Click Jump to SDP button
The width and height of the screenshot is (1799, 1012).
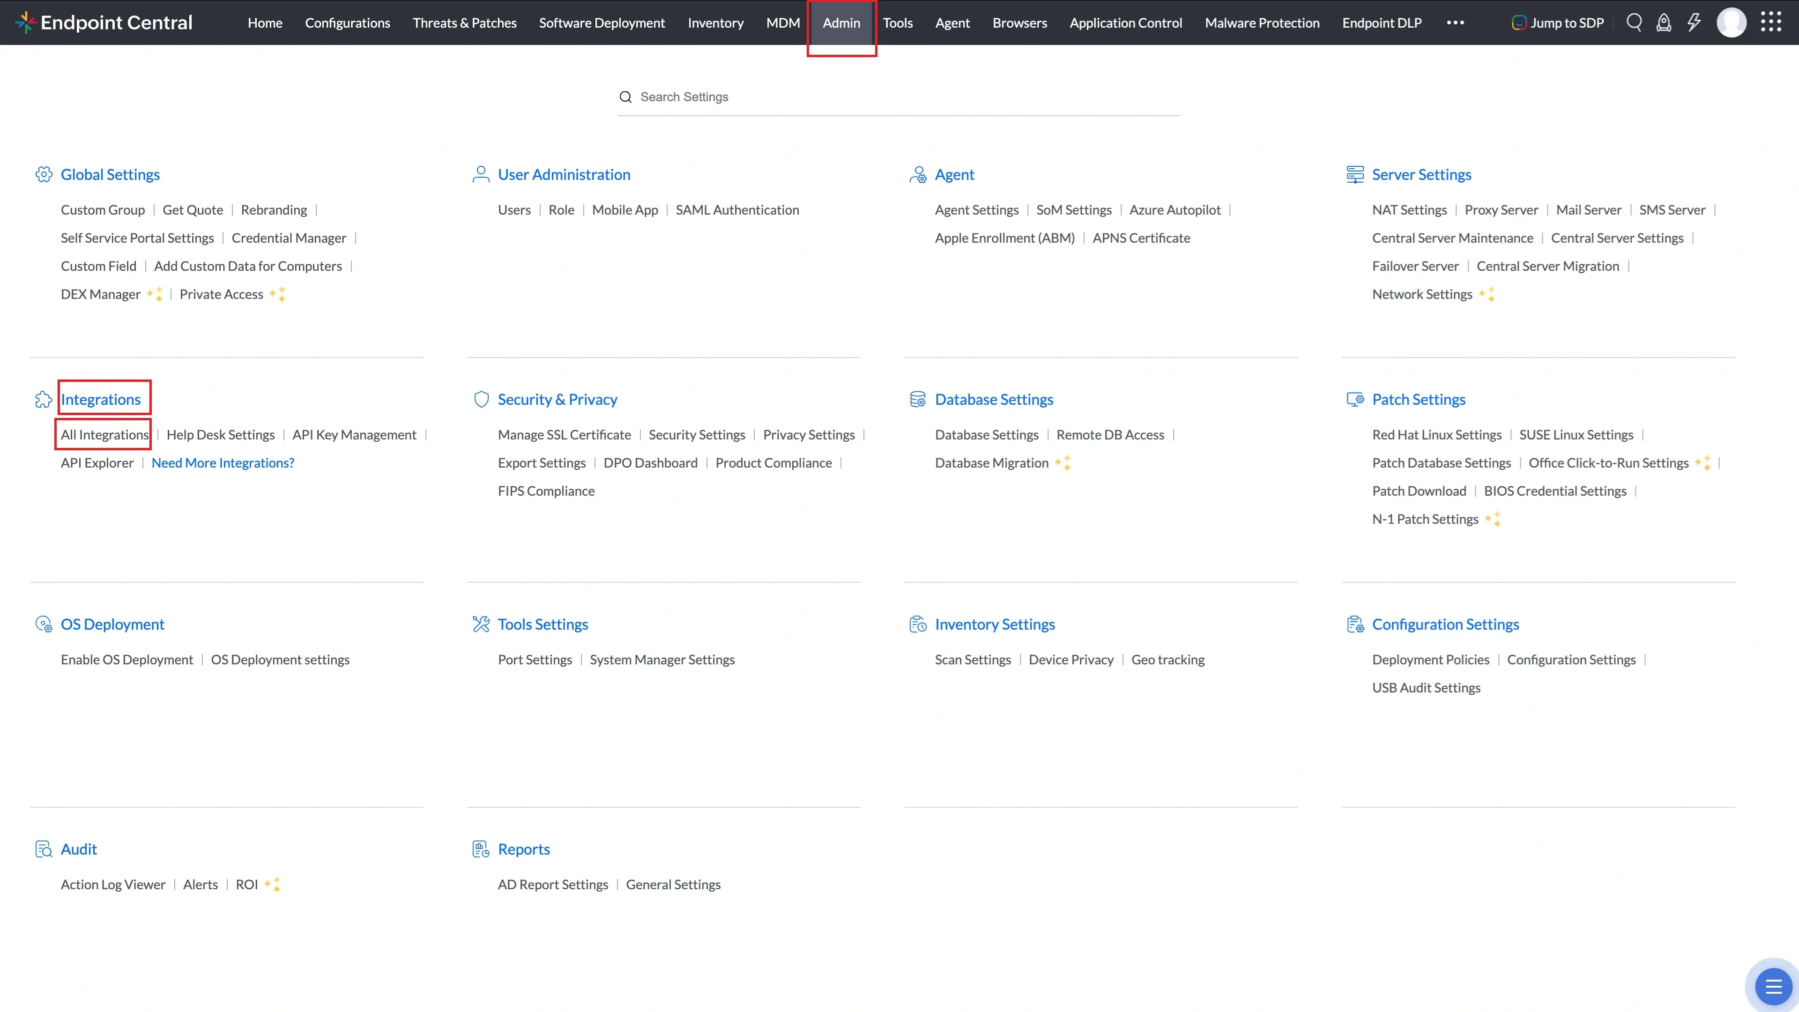(x=1557, y=22)
